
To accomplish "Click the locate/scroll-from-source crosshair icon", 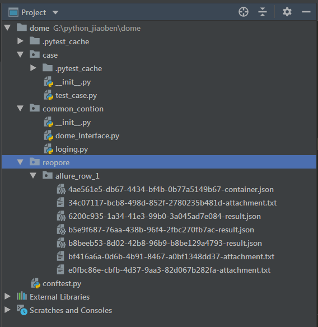I will pos(244,12).
